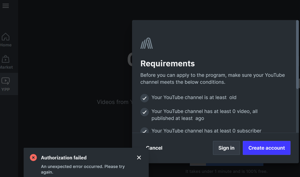This screenshot has width=300, height=177.
Task: Click checkmark beside subscriber requirement
Action: click(144, 130)
